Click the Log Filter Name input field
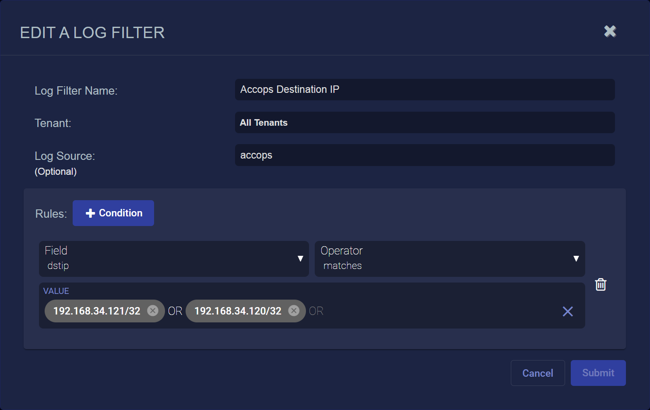This screenshot has height=410, width=650. (x=425, y=90)
